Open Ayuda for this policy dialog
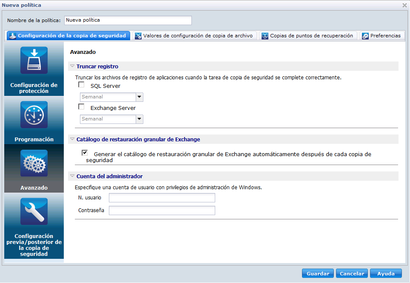This screenshot has width=410, height=283. tap(386, 273)
